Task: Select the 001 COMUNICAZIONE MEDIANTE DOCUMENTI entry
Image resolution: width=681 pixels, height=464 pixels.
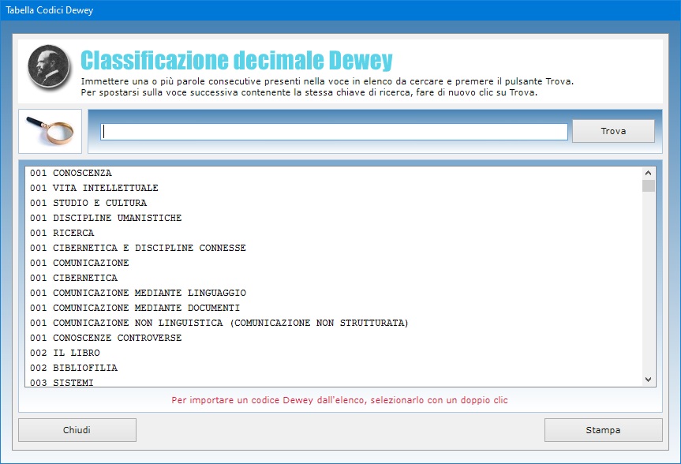Action: coord(135,308)
